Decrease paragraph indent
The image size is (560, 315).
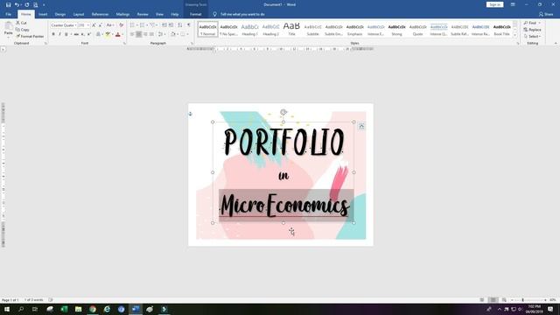point(164,25)
